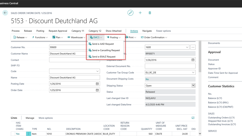Expand the Release dropdown
The width and height of the screenshot is (242, 136).
coord(26,38)
